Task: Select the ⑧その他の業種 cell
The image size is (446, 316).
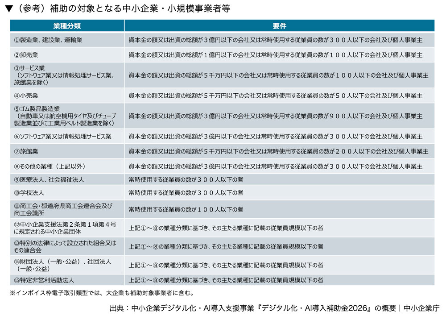Action: tap(67, 166)
